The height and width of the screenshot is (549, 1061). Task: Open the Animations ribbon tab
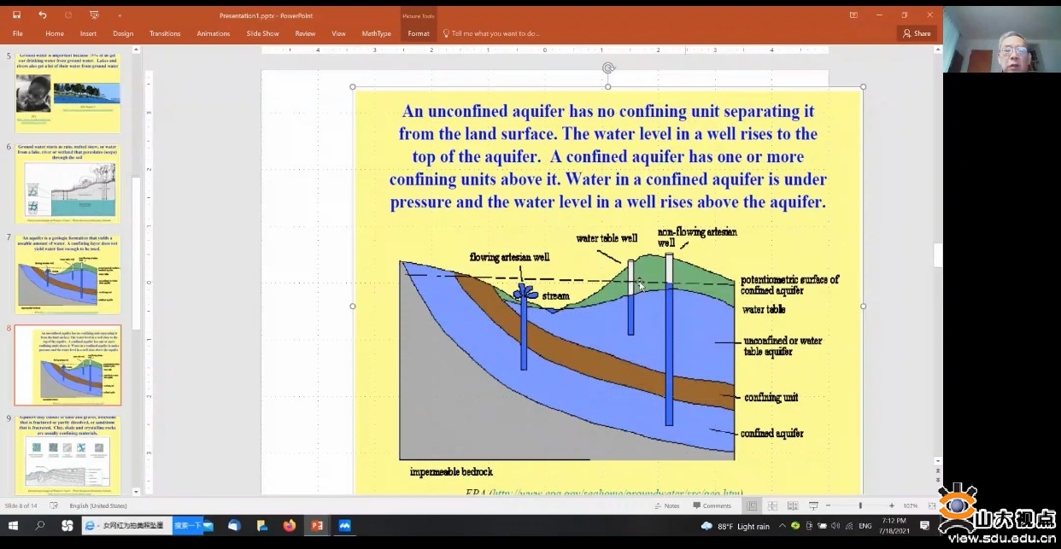coord(213,33)
